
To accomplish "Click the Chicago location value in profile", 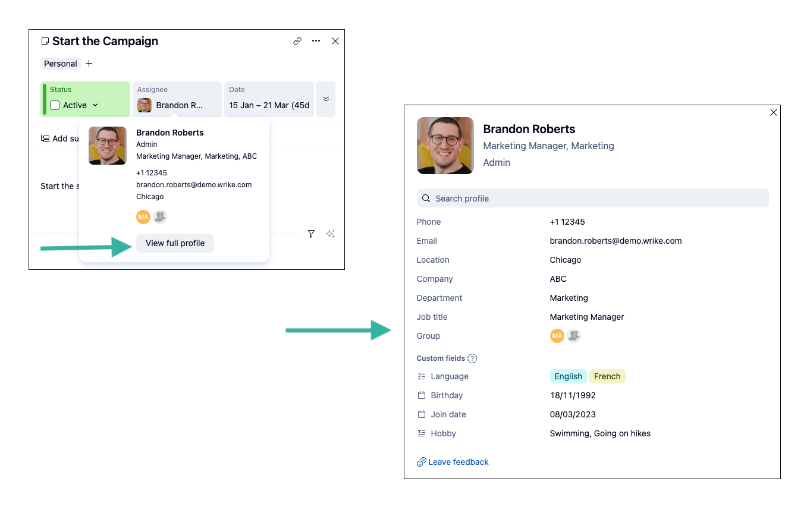I will coord(566,260).
